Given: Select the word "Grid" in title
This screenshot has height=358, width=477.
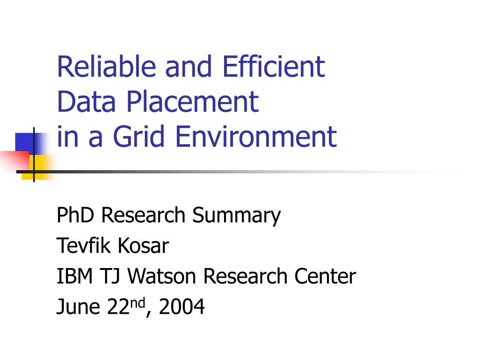Looking at the screenshot, I should click(x=139, y=136).
